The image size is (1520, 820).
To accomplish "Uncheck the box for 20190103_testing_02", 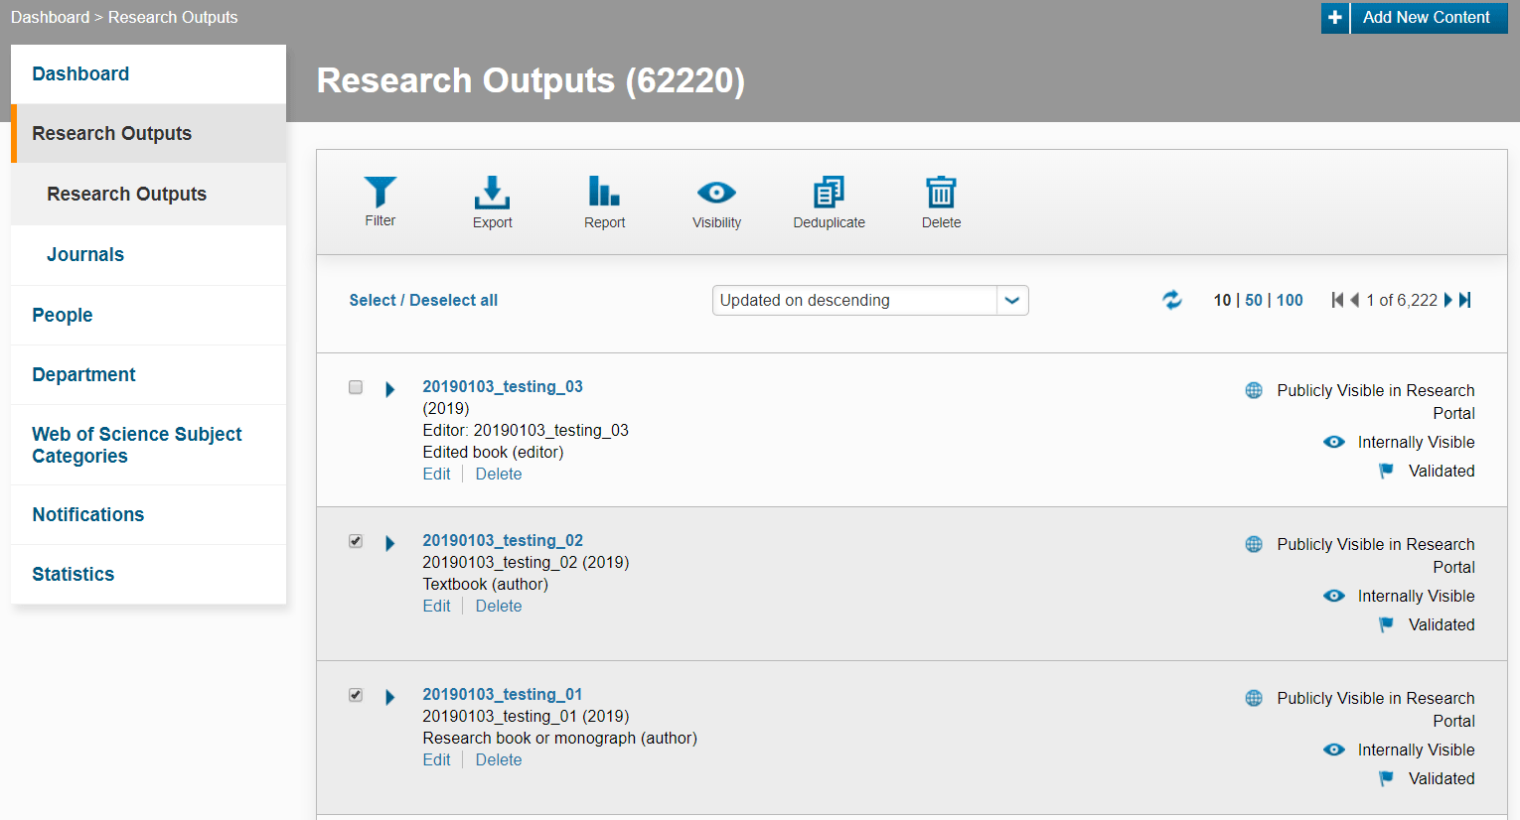I will [356, 541].
